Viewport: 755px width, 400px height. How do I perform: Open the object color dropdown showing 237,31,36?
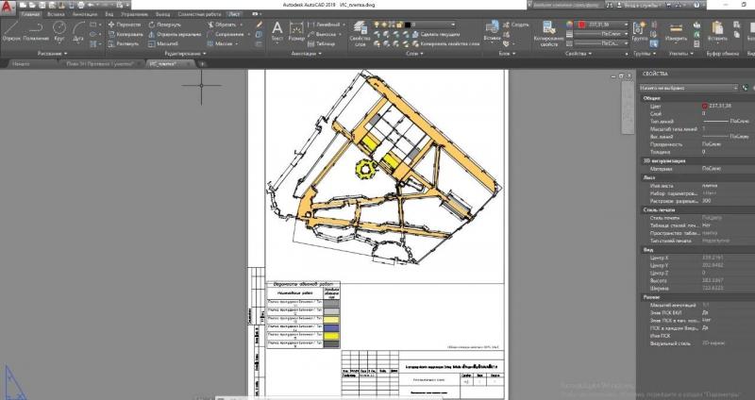tap(603, 25)
